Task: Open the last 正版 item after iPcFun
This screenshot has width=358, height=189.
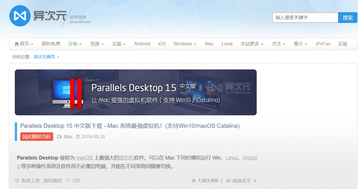Action: (343, 44)
